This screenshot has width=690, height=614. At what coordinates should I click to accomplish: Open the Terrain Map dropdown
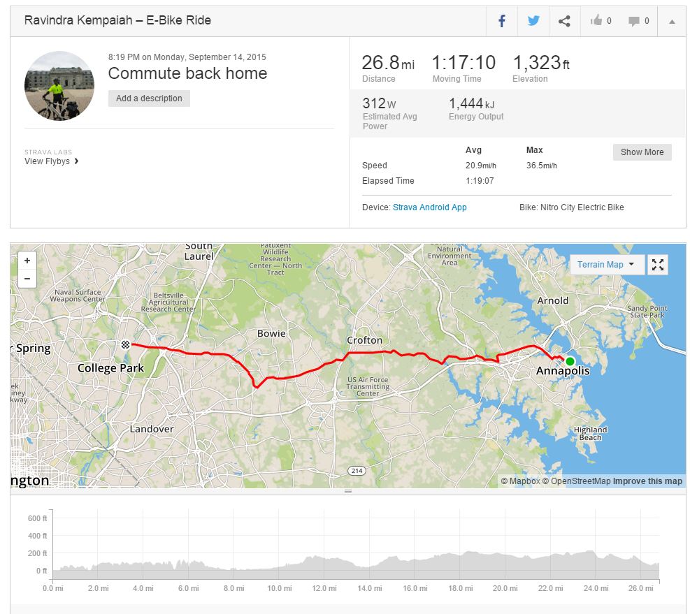click(605, 265)
